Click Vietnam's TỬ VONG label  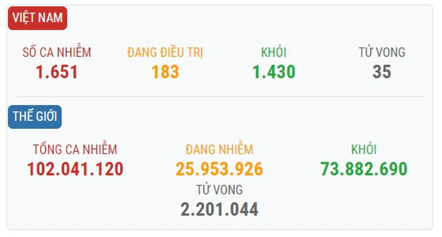[381, 53]
